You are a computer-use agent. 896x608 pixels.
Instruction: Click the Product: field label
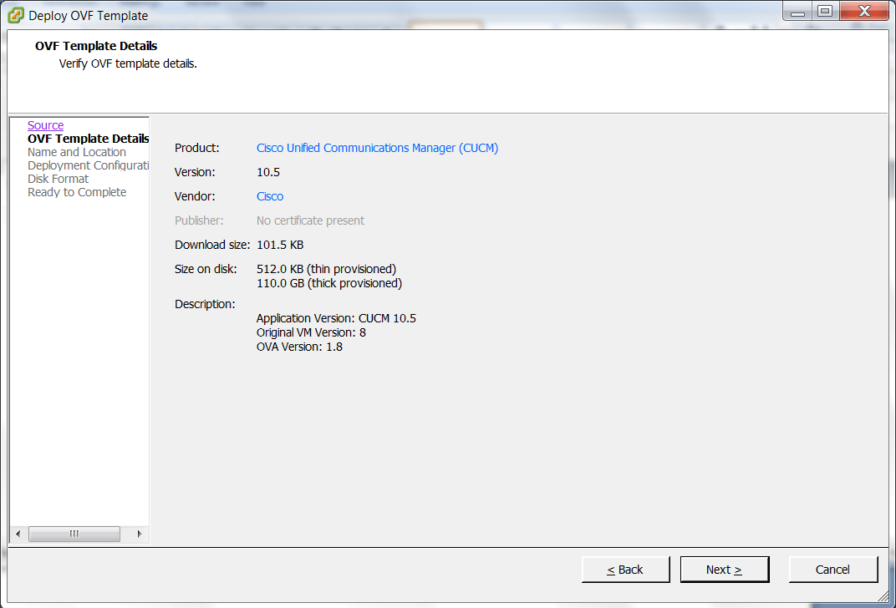(x=197, y=148)
